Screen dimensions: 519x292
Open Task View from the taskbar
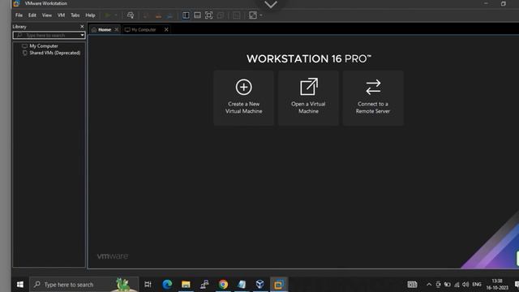click(148, 285)
